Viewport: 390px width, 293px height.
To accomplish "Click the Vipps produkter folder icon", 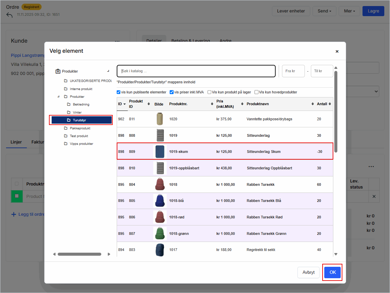I will 66,144.
